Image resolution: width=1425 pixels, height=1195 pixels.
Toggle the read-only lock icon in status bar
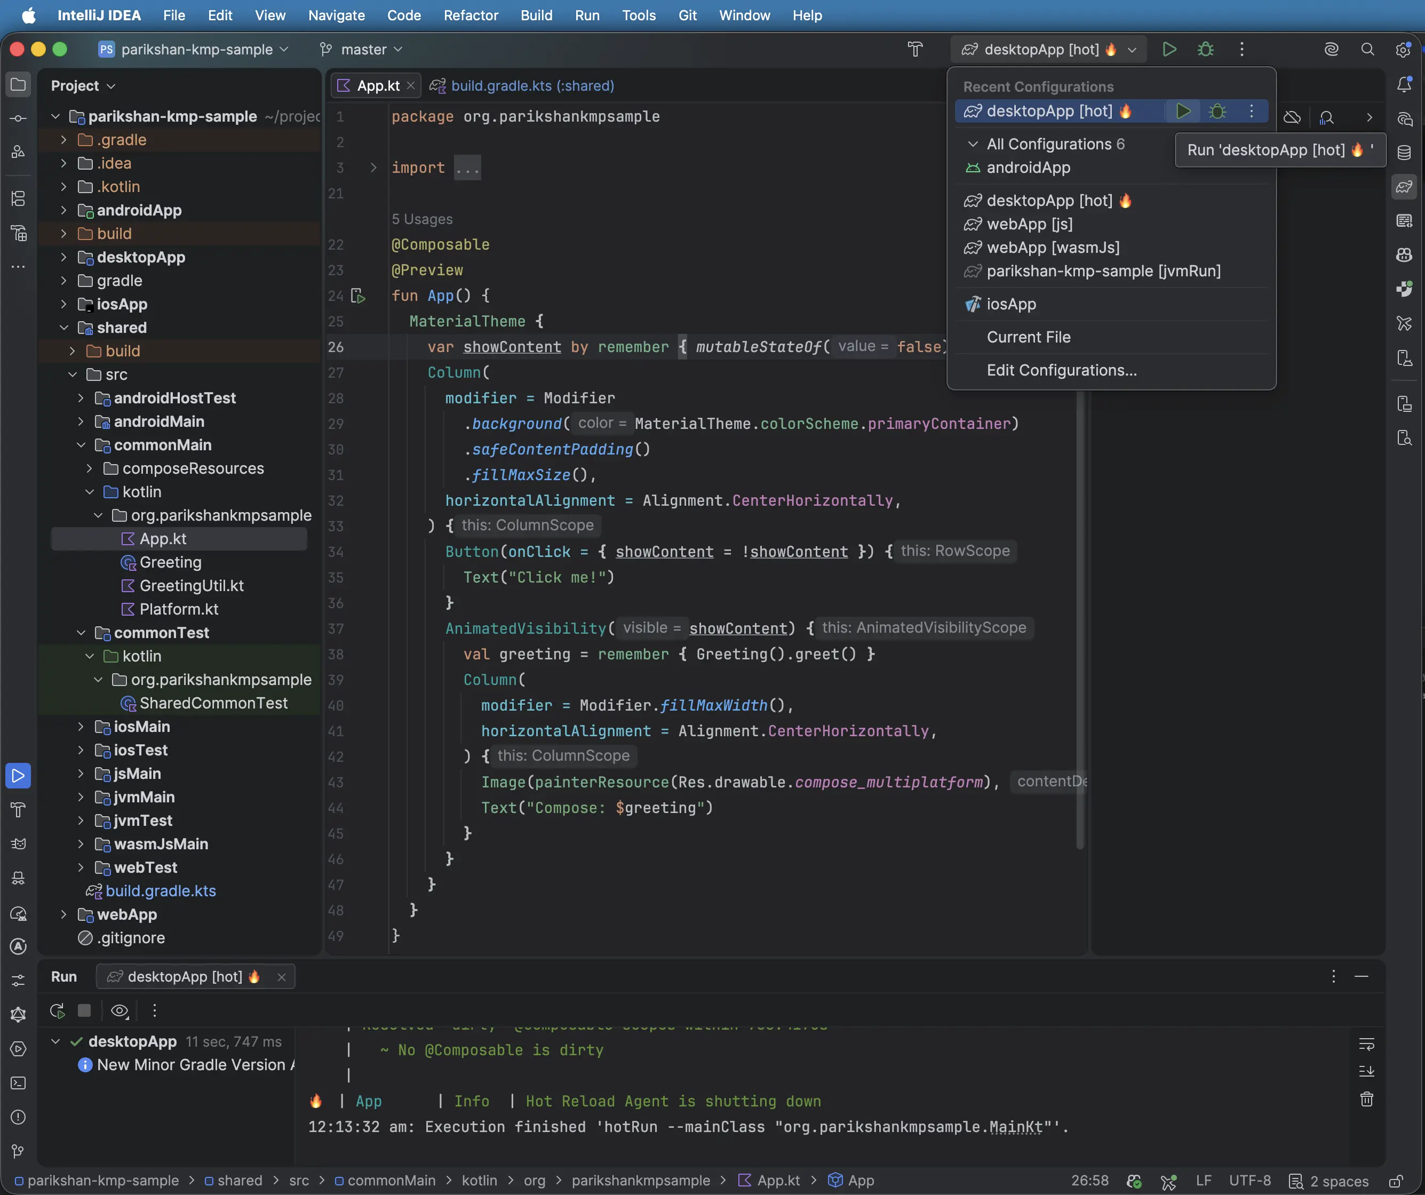tap(1396, 1182)
